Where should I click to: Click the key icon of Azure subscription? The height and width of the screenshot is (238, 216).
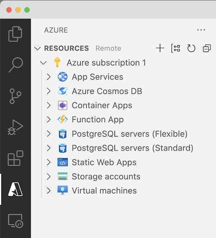click(57, 62)
